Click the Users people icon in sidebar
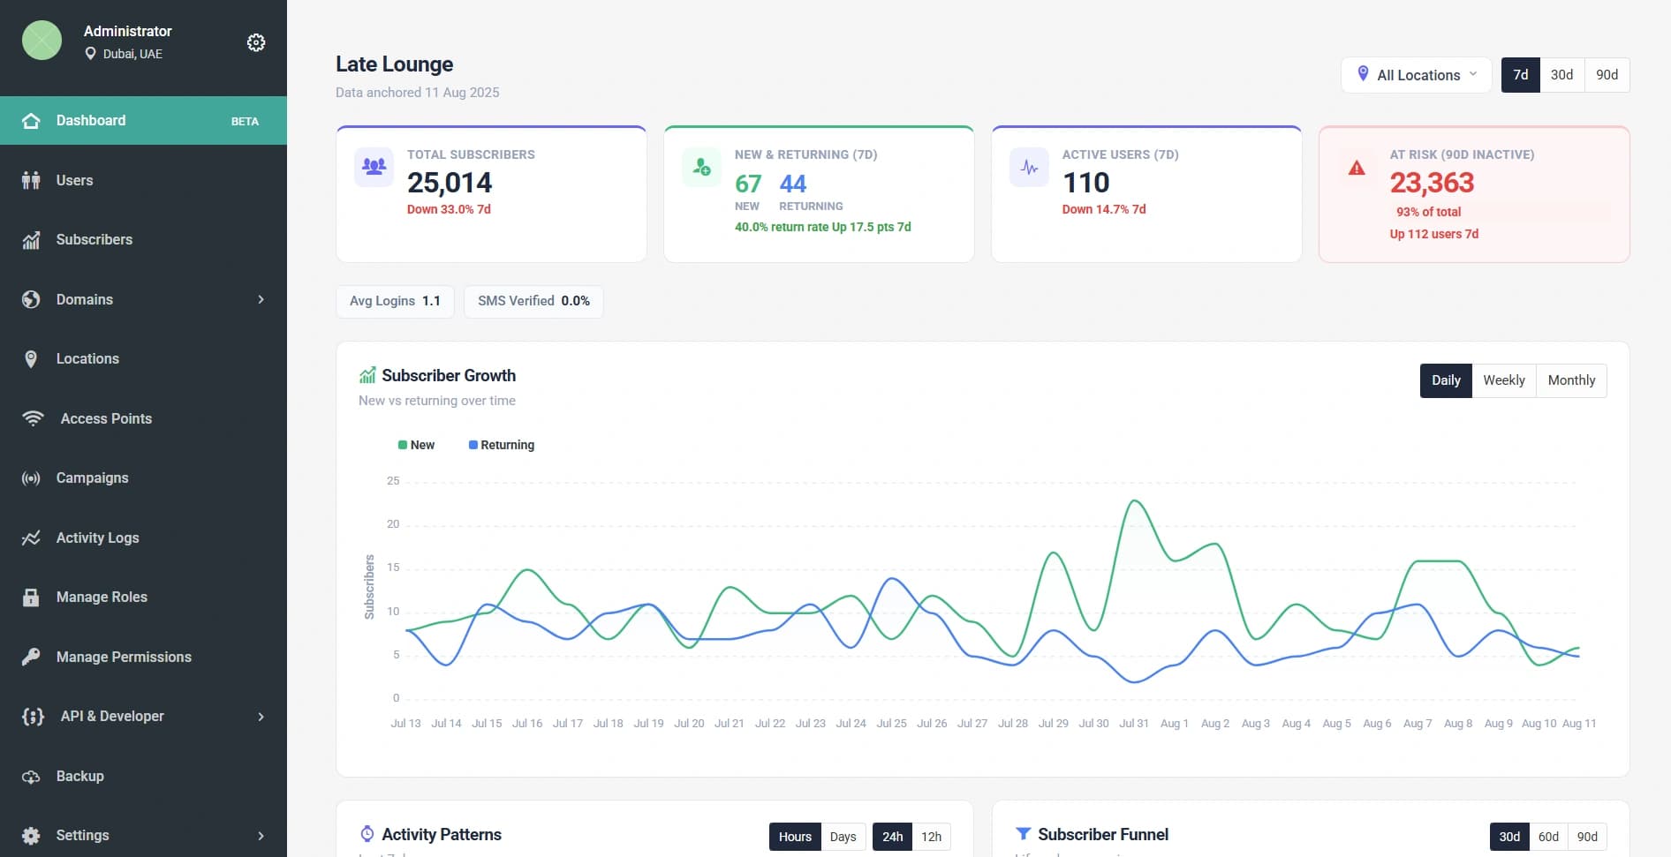This screenshot has height=857, width=1671. click(31, 180)
